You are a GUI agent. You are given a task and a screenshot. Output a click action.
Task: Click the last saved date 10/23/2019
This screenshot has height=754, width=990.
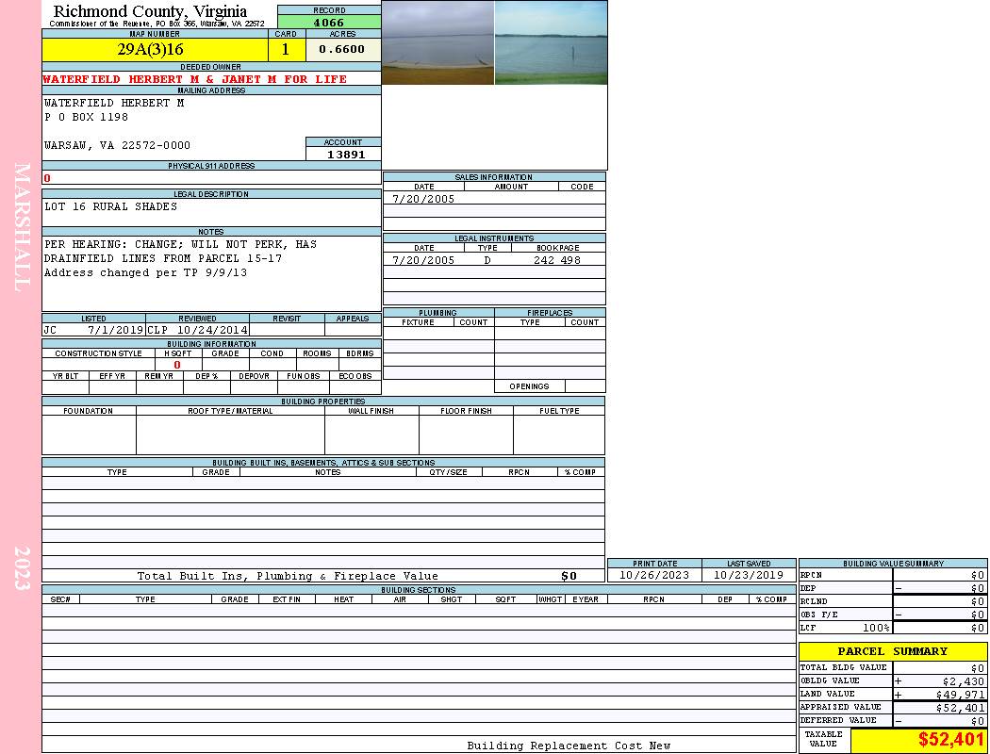[x=749, y=575]
